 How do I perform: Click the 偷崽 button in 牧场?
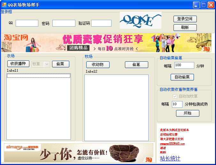point(136,65)
